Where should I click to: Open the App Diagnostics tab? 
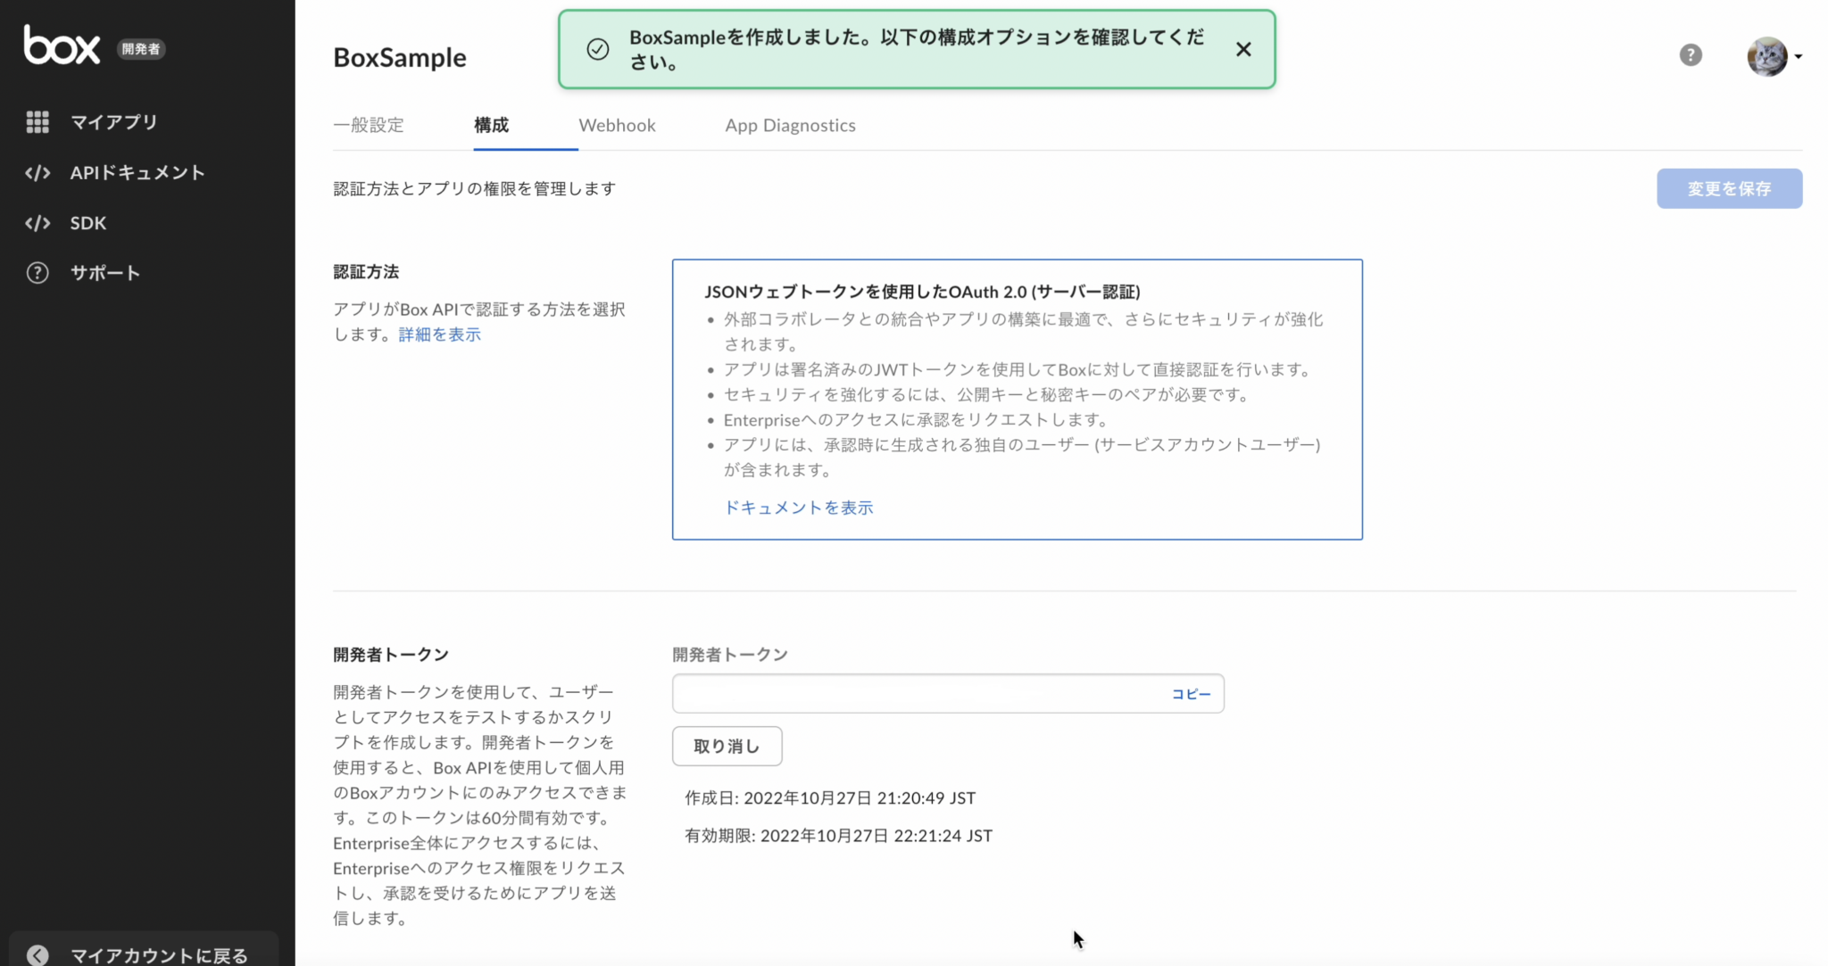[x=790, y=125]
